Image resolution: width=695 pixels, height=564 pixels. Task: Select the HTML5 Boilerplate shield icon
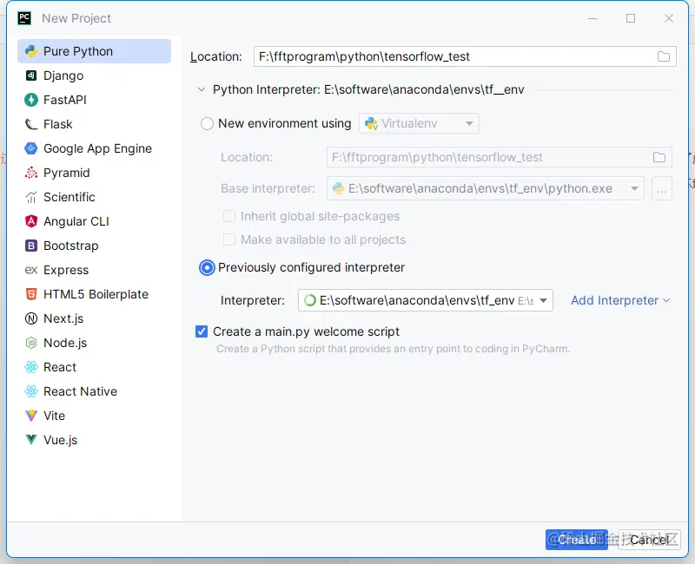click(x=31, y=294)
